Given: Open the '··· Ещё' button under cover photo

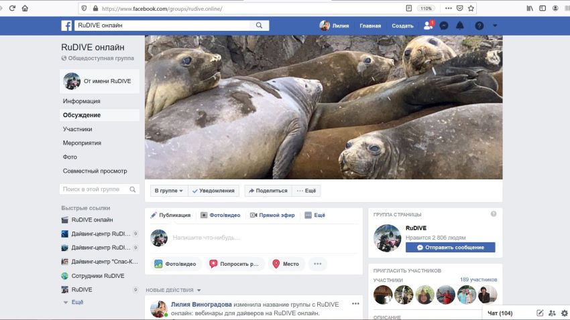Looking at the screenshot, I should [306, 191].
